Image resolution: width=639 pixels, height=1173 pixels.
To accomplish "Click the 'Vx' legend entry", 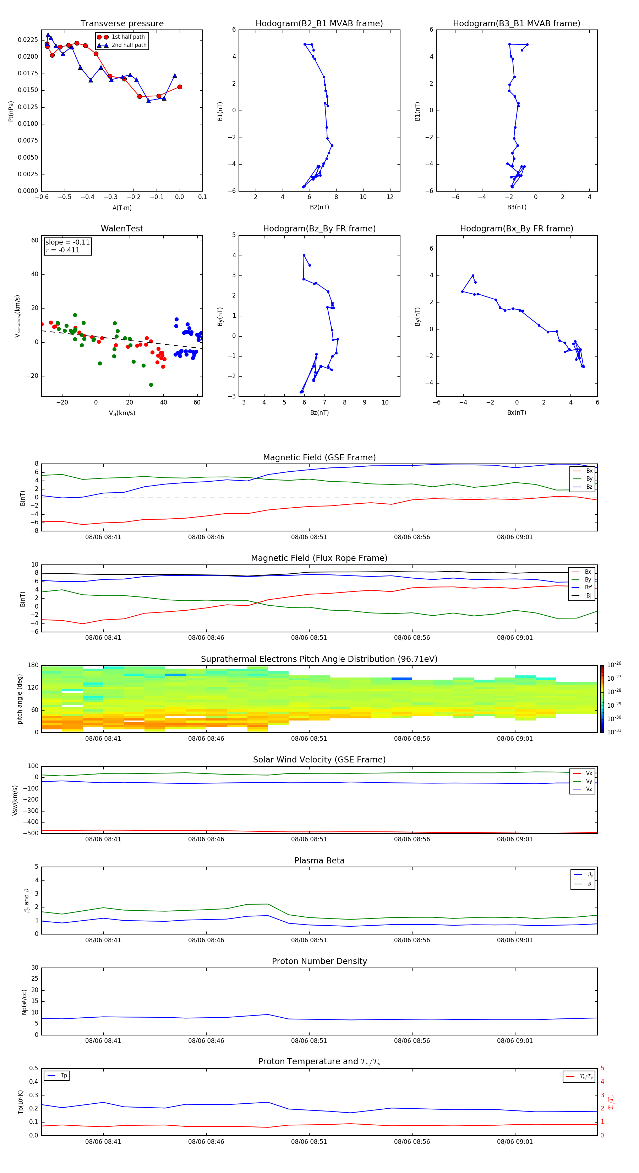I will 583,773.
